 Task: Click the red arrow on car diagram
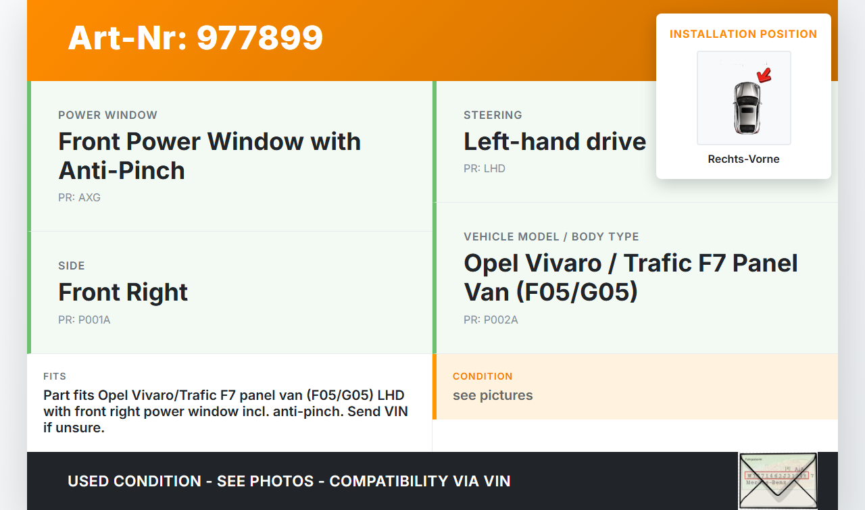765,74
